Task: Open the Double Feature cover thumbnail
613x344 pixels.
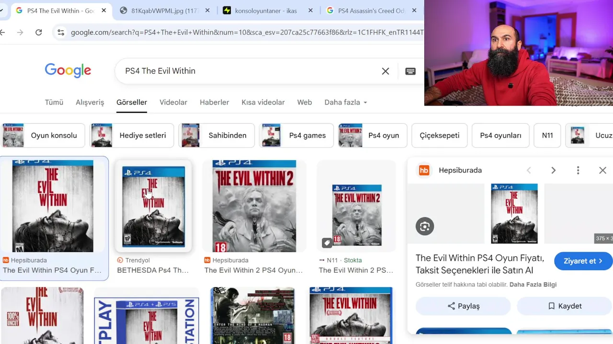Action: click(351, 315)
